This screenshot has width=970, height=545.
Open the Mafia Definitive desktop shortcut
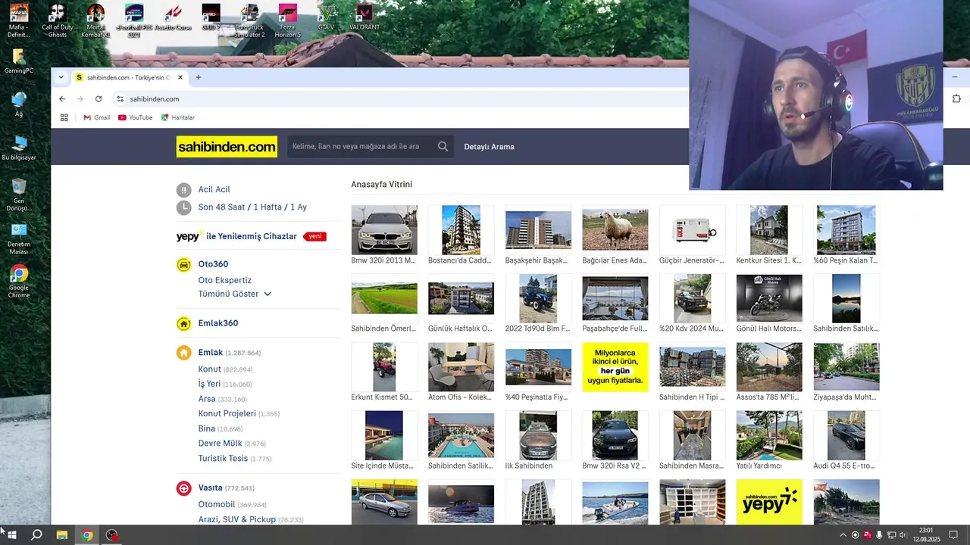(19, 20)
